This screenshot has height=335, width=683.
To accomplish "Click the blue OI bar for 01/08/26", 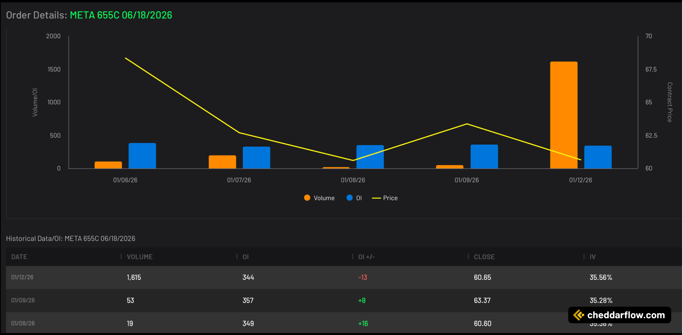I will pos(370,157).
